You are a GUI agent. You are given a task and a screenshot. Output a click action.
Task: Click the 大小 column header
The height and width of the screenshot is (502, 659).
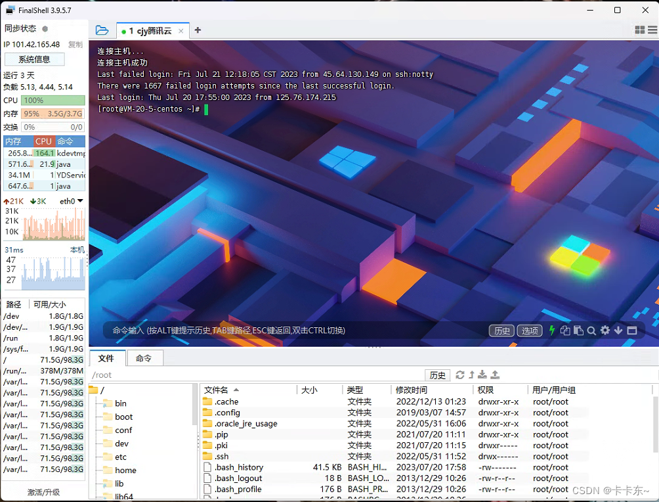click(320, 390)
